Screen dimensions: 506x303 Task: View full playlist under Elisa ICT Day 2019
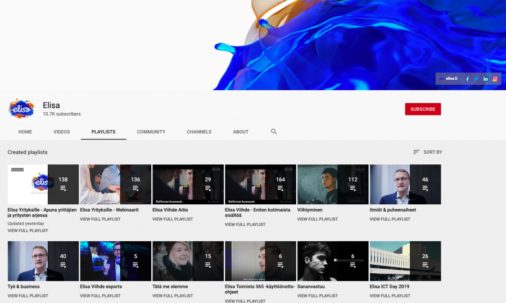pyautogui.click(x=390, y=296)
